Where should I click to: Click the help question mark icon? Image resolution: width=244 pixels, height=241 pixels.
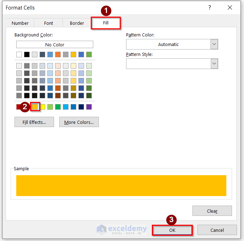[x=210, y=7]
